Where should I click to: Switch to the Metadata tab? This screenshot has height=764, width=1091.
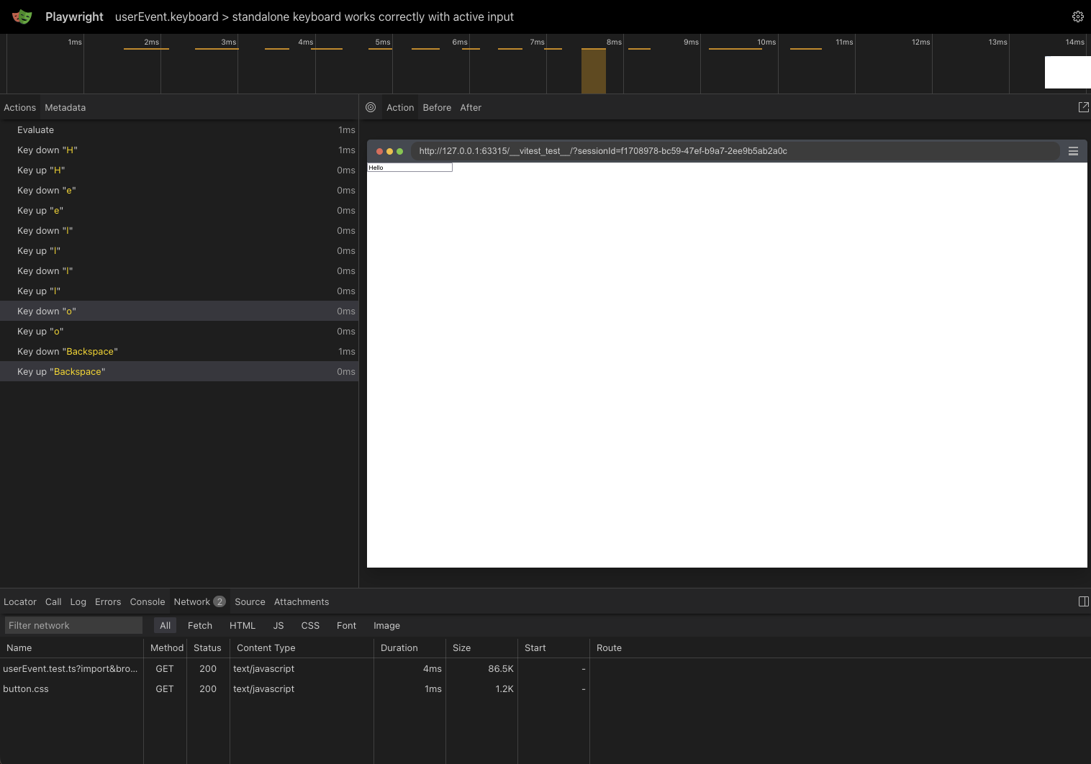click(65, 107)
